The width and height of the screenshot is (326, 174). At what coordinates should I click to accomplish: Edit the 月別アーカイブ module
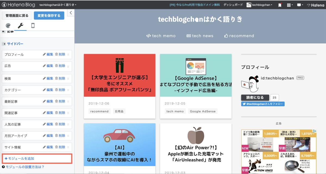tap(48, 136)
